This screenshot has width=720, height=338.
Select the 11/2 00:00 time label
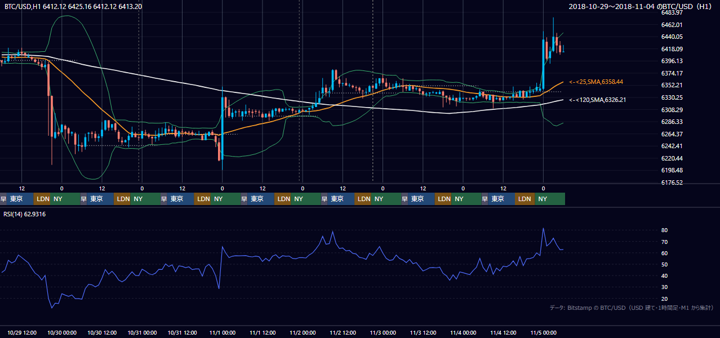click(x=303, y=332)
